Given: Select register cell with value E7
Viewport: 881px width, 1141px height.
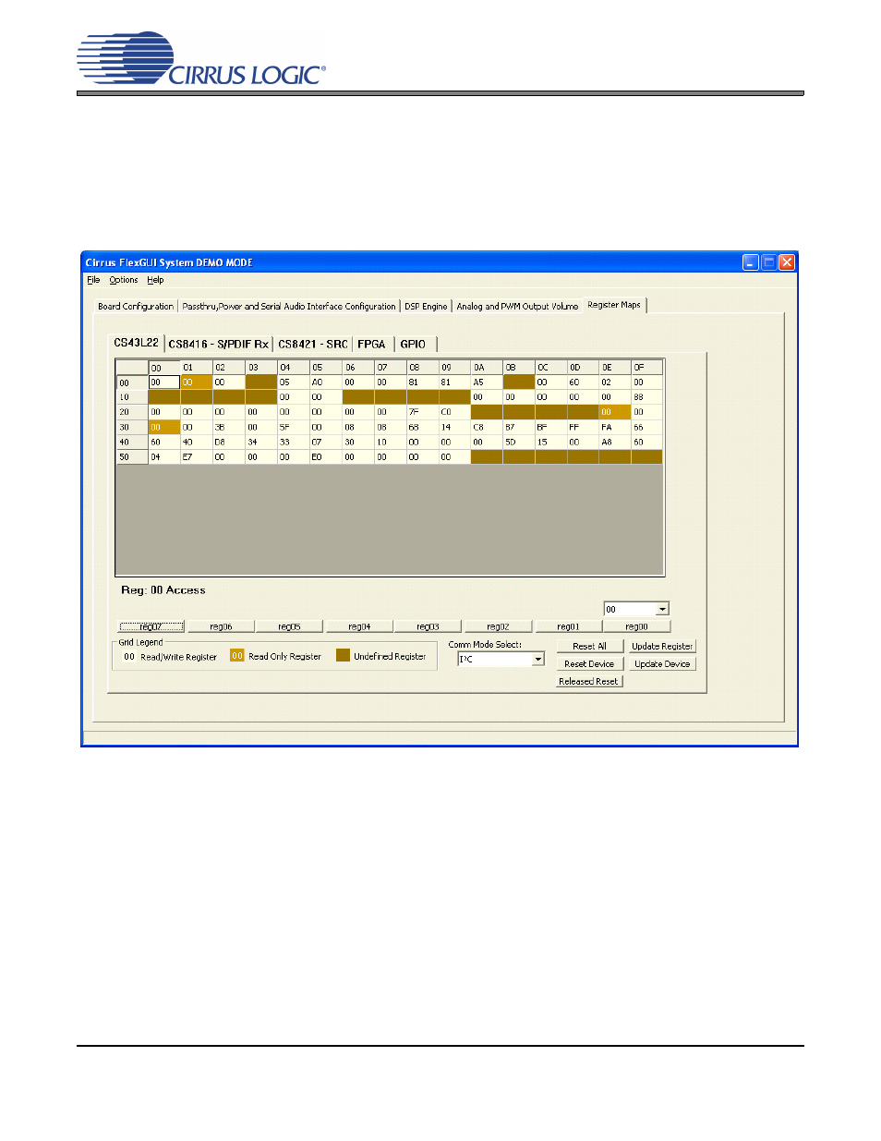Looking at the screenshot, I should pyautogui.click(x=196, y=456).
